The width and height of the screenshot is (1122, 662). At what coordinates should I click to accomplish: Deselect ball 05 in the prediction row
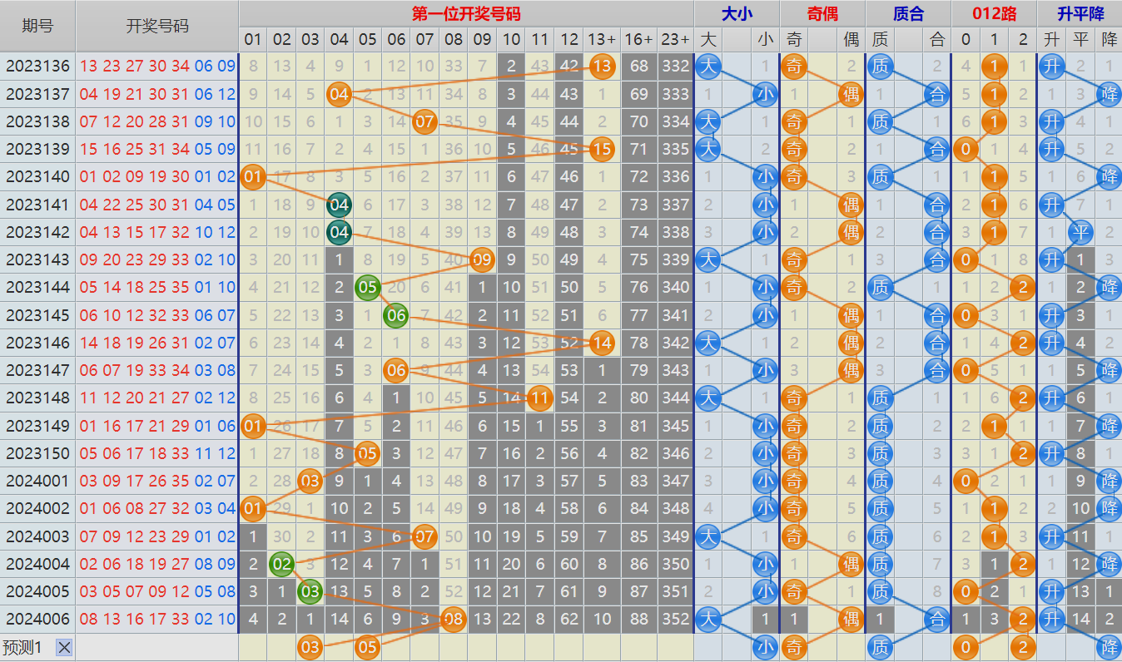[367, 647]
